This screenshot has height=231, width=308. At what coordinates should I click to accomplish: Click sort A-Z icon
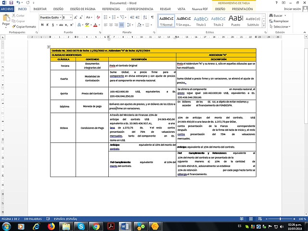tap(145, 17)
